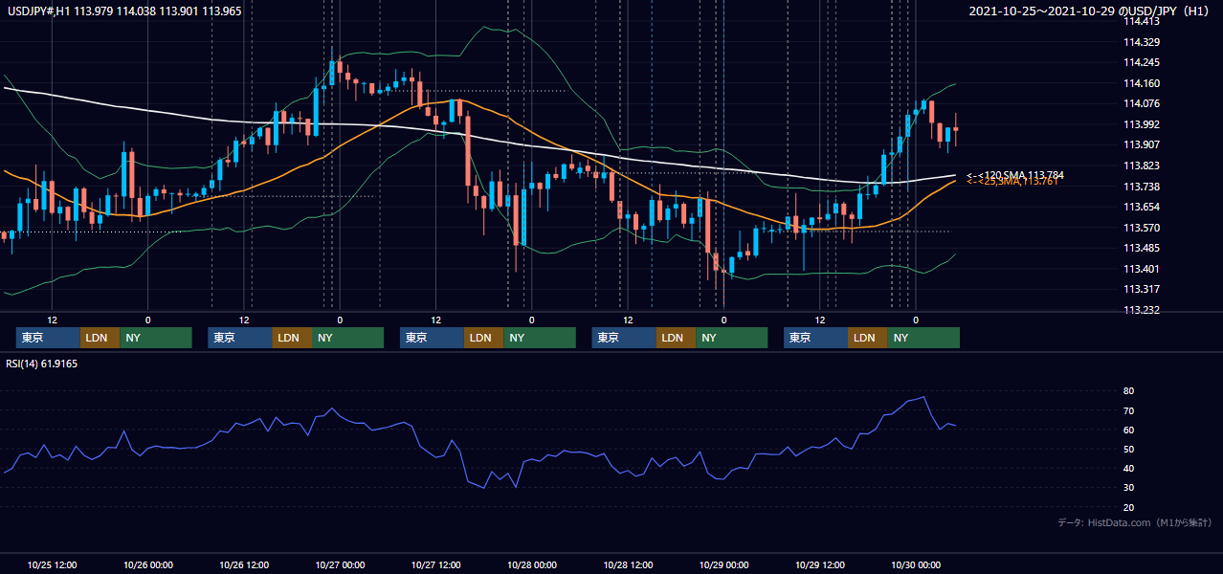Jump to the 10/28 00:00 time marker
Image resolution: width=1223 pixels, height=574 pixels.
[532, 564]
